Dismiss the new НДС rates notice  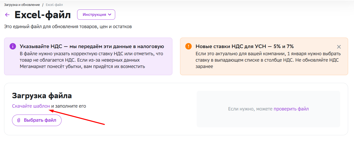[339, 47]
